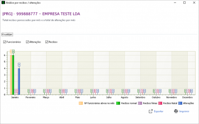Image resolution: width=199 pixels, height=124 pixels.
Task: Click the Fevereiro axis label
Action: click(30, 97)
